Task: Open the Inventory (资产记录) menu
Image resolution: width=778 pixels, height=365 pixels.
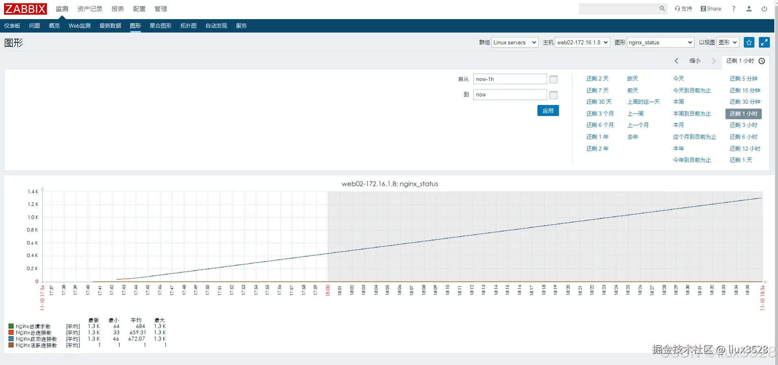Action: (x=90, y=9)
